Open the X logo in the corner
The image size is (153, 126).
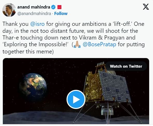tap(146, 7)
